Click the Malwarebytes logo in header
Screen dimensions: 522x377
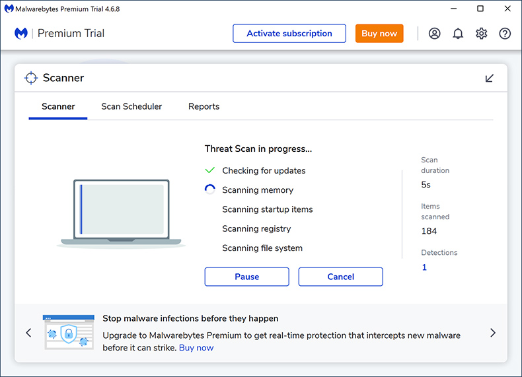pyautogui.click(x=21, y=34)
